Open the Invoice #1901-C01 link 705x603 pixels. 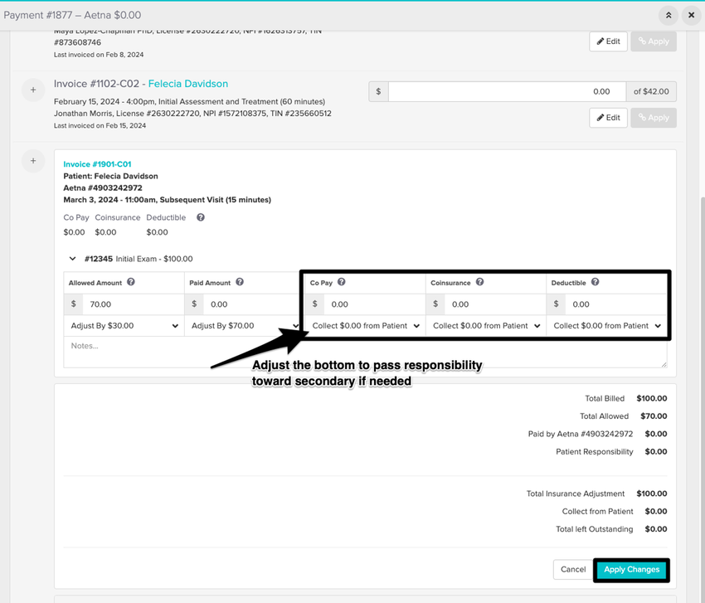[97, 164]
